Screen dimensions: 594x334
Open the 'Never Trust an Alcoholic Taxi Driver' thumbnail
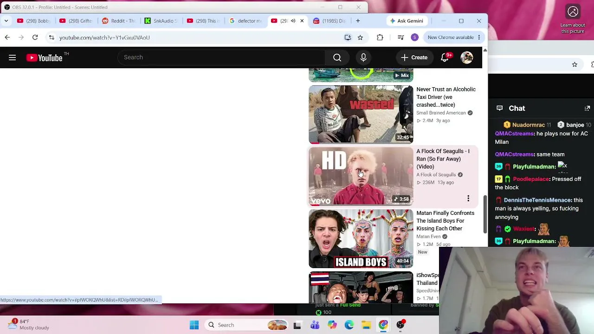tap(361, 114)
